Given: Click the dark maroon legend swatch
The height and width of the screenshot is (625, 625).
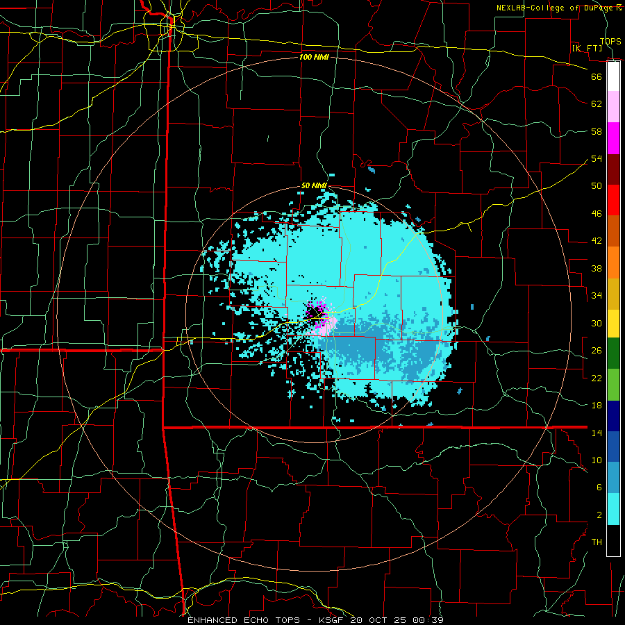Looking at the screenshot, I should 613,169.
